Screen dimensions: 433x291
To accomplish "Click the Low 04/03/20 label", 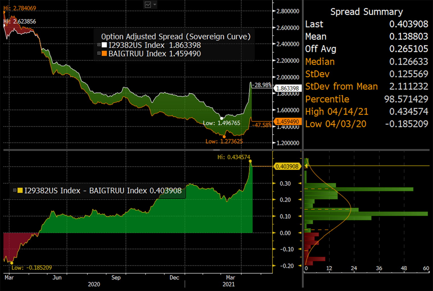I will click(336, 124).
